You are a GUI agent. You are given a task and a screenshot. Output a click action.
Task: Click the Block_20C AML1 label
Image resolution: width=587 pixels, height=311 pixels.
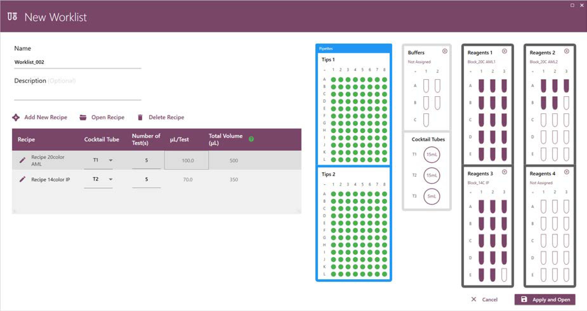[481, 62]
